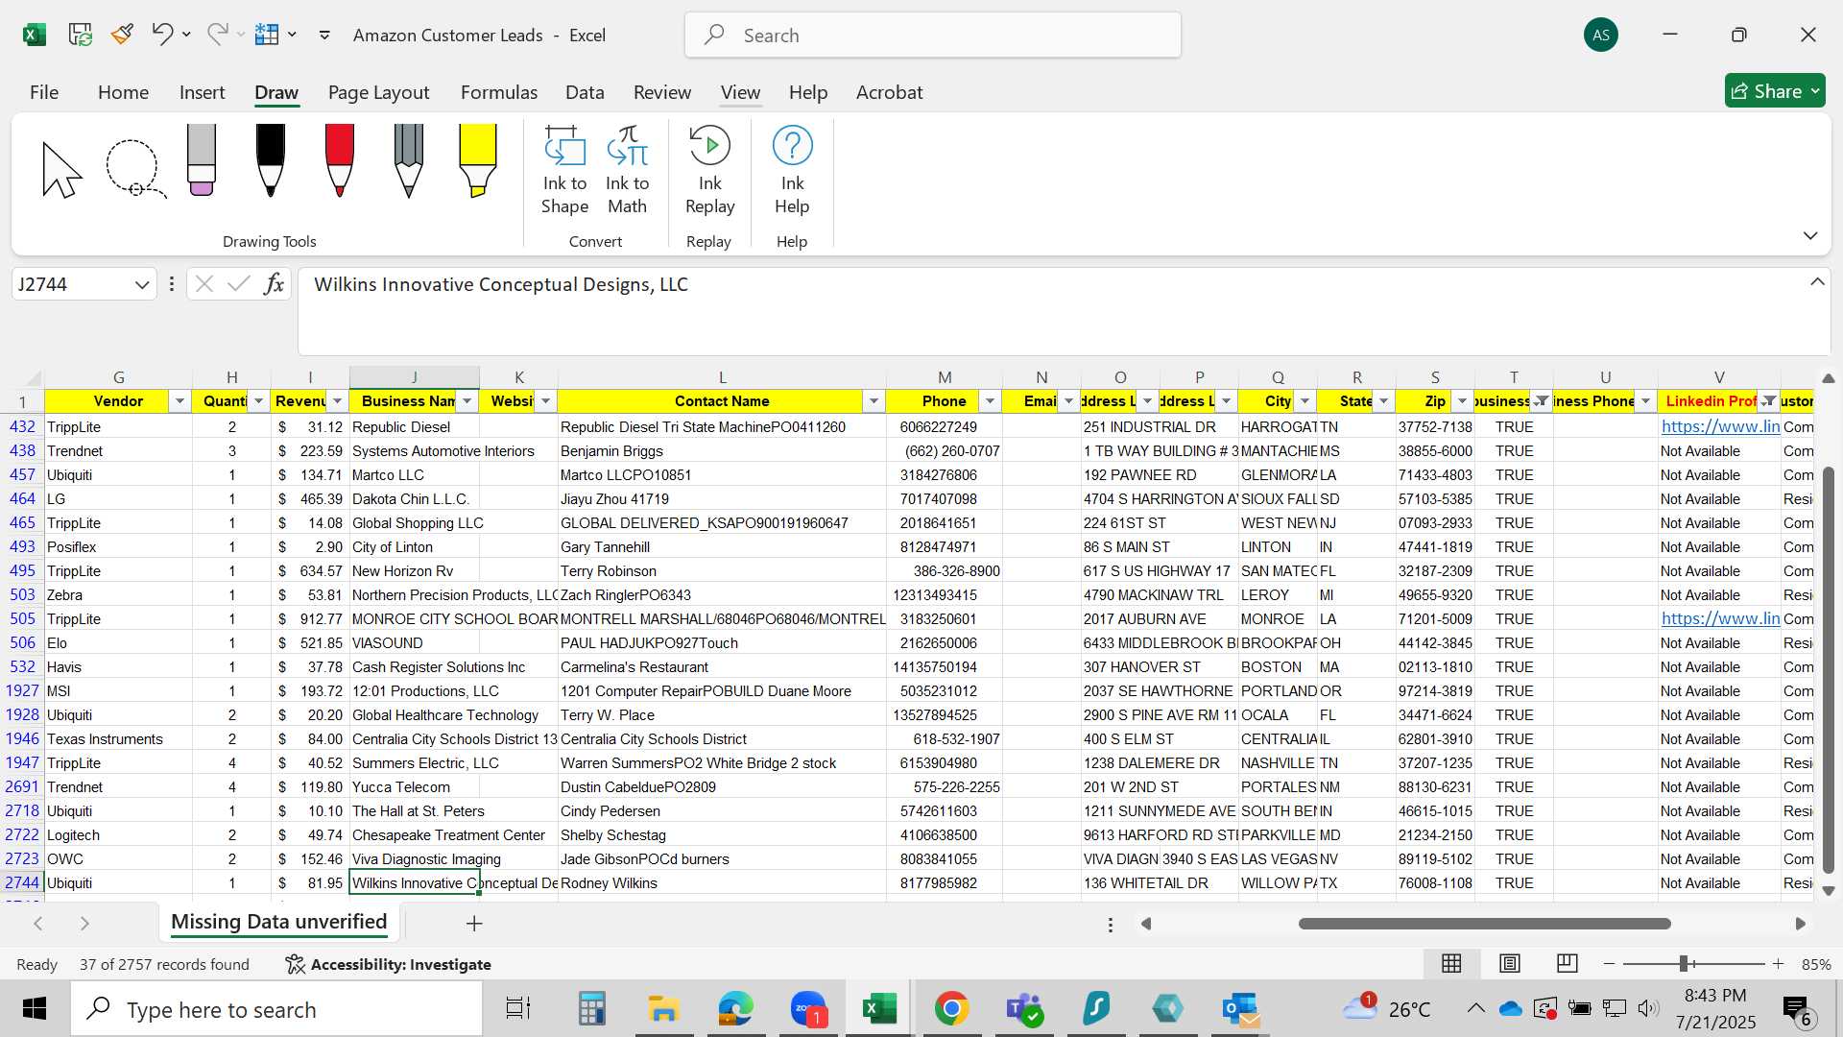Open the File menu
Viewport: 1843px width, 1037px height.
click(44, 92)
